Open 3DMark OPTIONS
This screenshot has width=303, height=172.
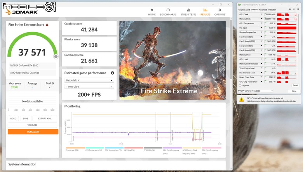[219, 12]
